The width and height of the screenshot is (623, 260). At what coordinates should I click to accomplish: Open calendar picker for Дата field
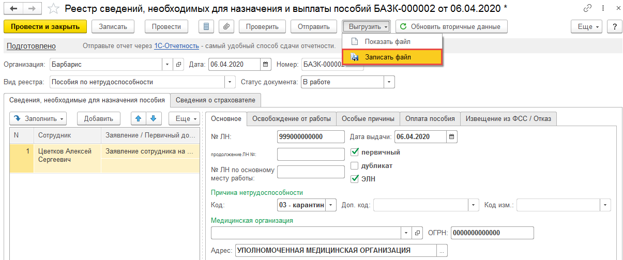pyautogui.click(x=266, y=65)
